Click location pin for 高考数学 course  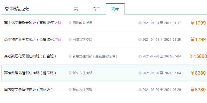point(70,90)
